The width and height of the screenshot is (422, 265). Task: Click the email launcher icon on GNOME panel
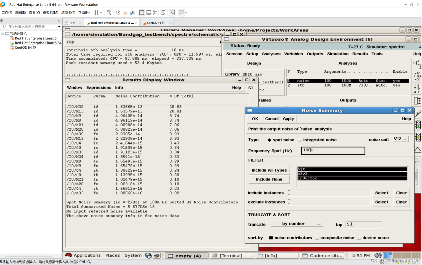point(157,255)
